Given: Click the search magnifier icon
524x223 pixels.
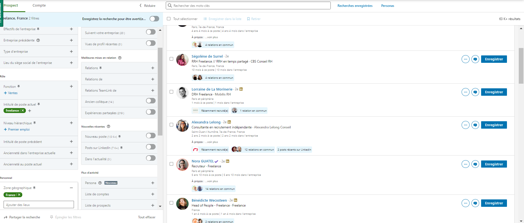Looking at the screenshot, I should point(170,5).
